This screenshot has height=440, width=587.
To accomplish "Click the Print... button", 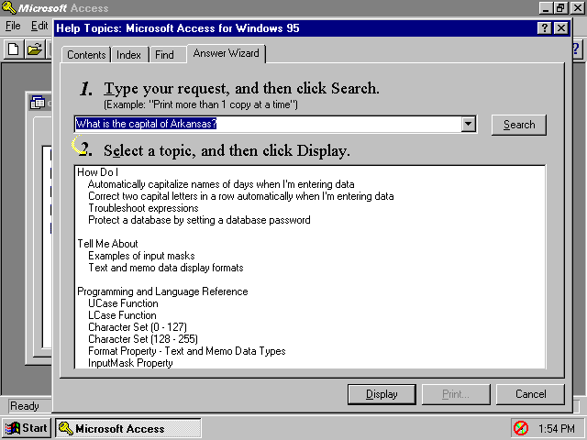I will click(456, 394).
